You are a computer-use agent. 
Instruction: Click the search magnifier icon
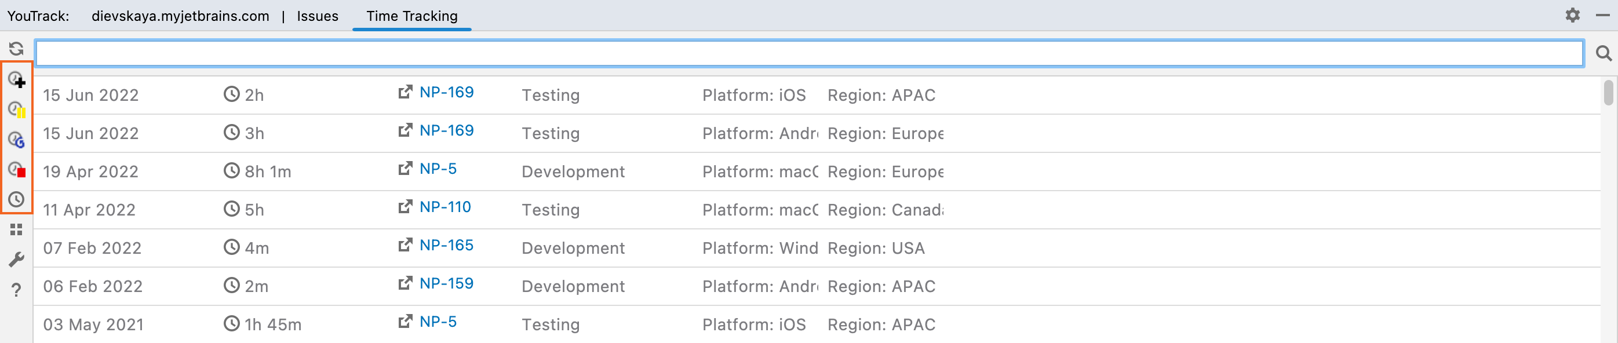[1603, 54]
